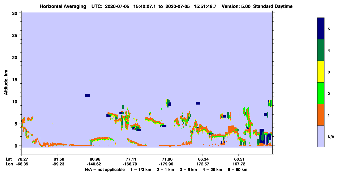Click the yellow colorbar segment labeled 3
This screenshot has width=345, height=177.
coord(321,72)
